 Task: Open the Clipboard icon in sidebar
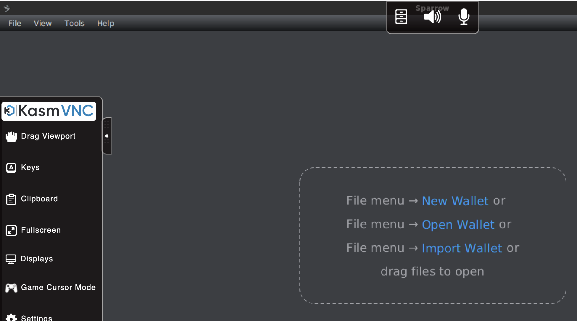pos(11,199)
